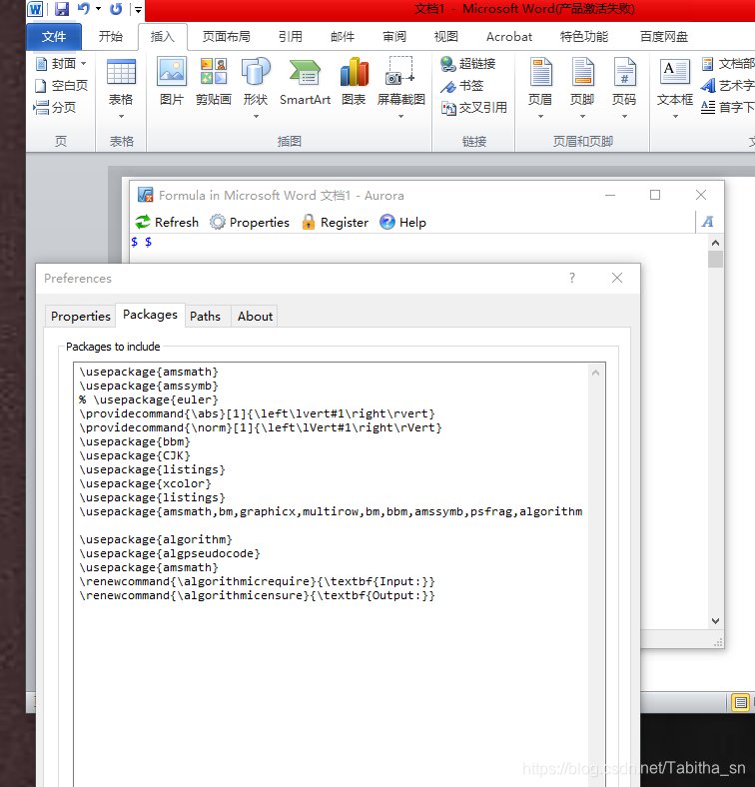Switch to the 邮件 ribbon tab
The height and width of the screenshot is (787, 755).
click(343, 37)
